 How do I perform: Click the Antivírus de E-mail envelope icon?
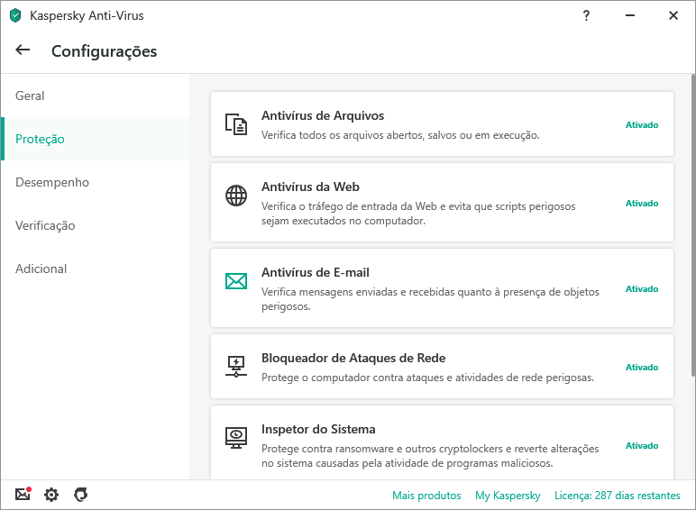click(x=236, y=281)
